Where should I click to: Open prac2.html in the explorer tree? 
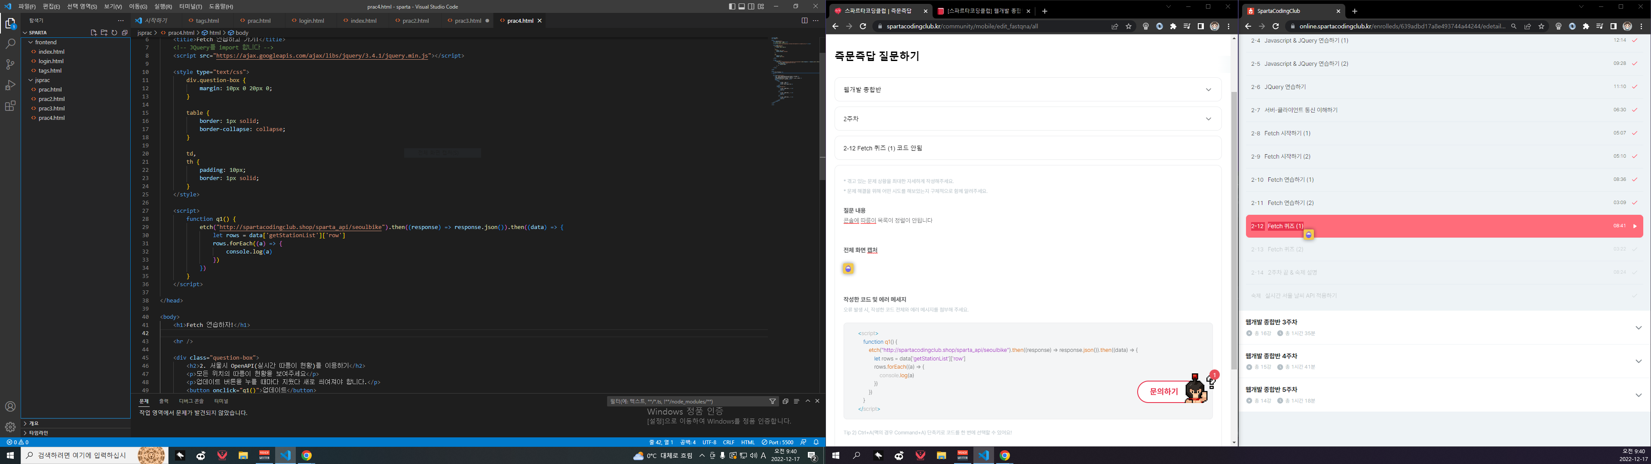[51, 99]
